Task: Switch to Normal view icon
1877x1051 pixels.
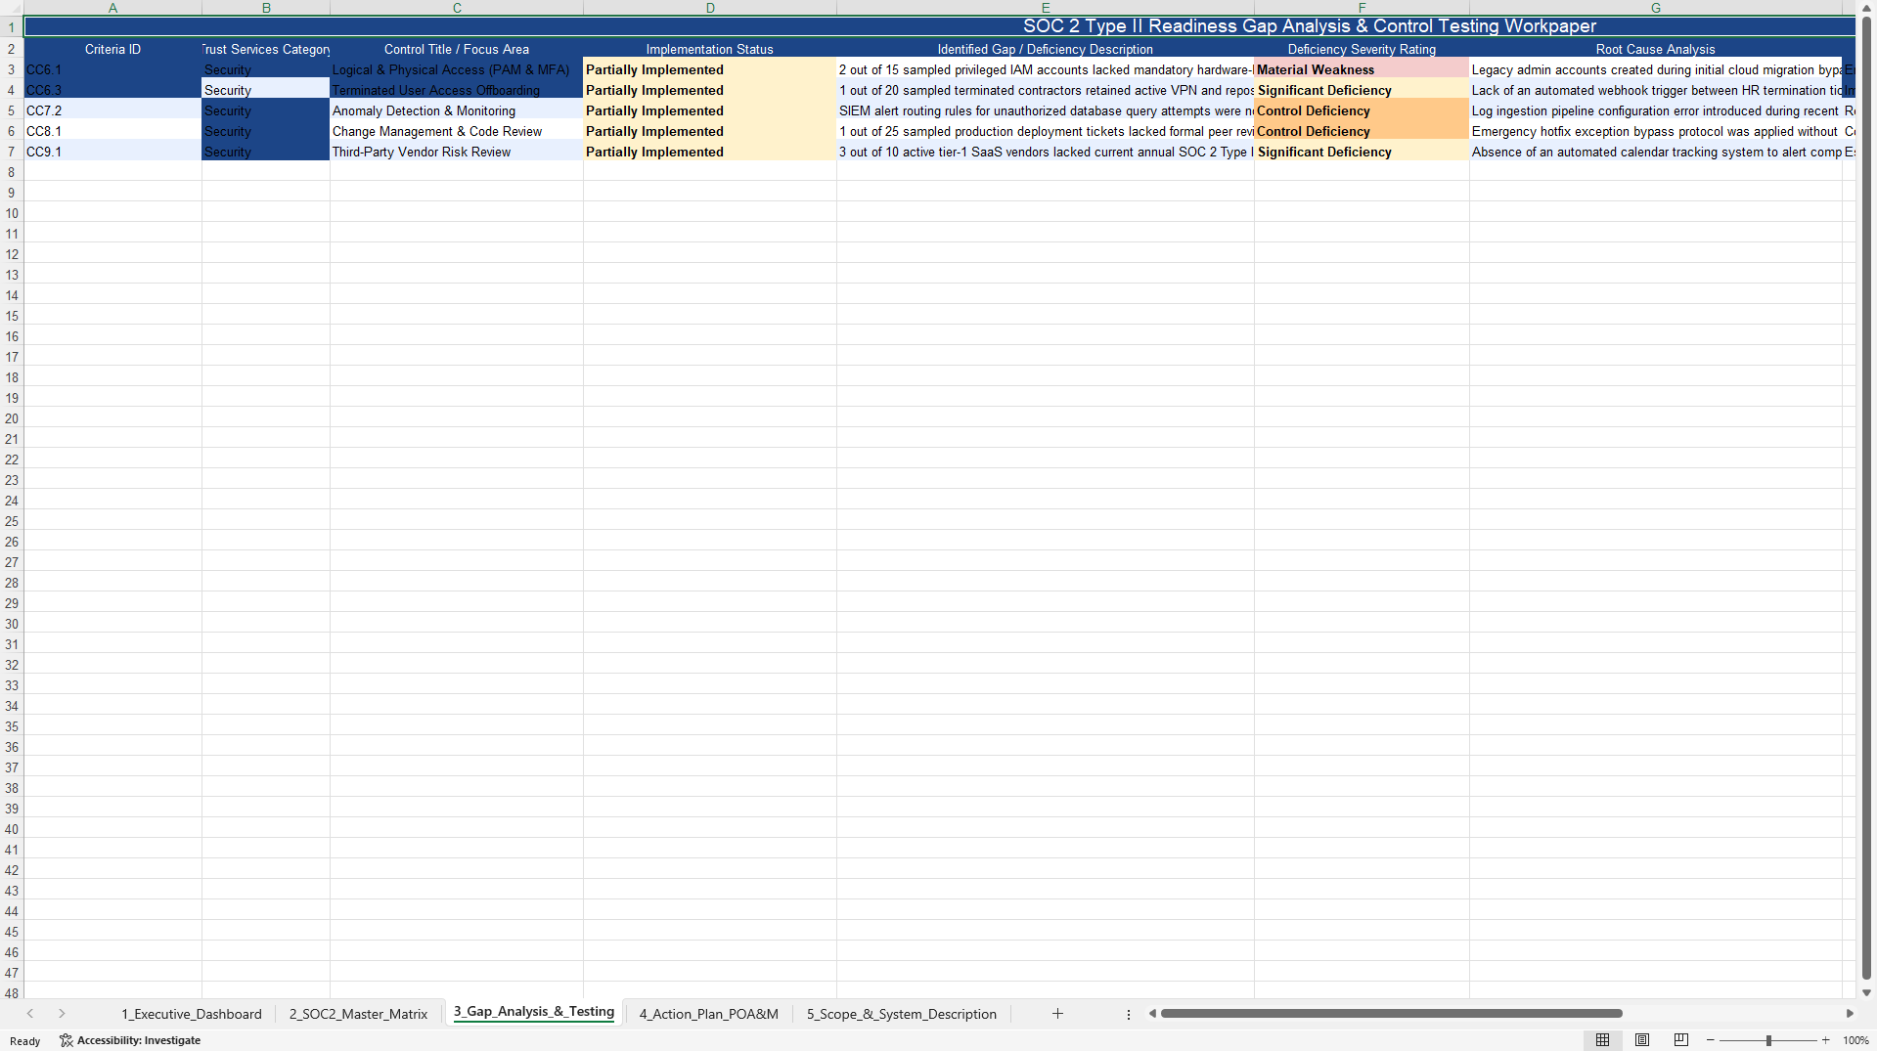Action: (1602, 1040)
